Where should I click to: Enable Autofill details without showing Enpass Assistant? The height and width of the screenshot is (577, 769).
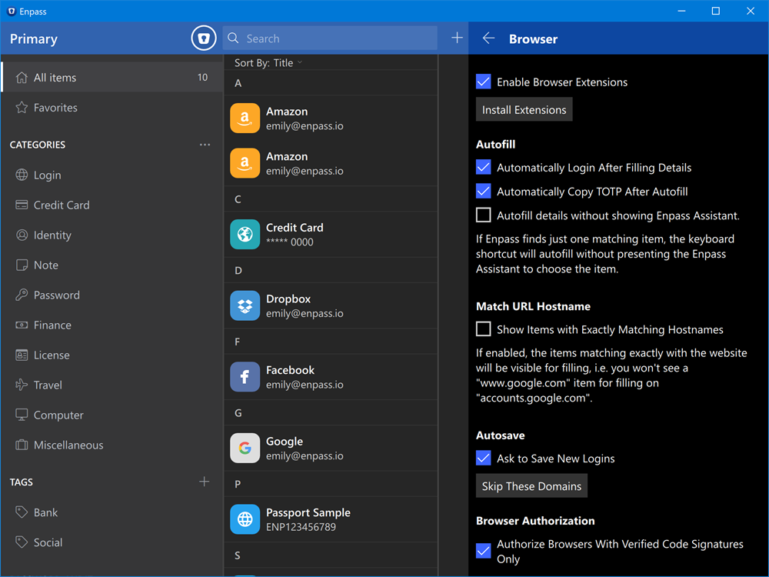(x=483, y=215)
